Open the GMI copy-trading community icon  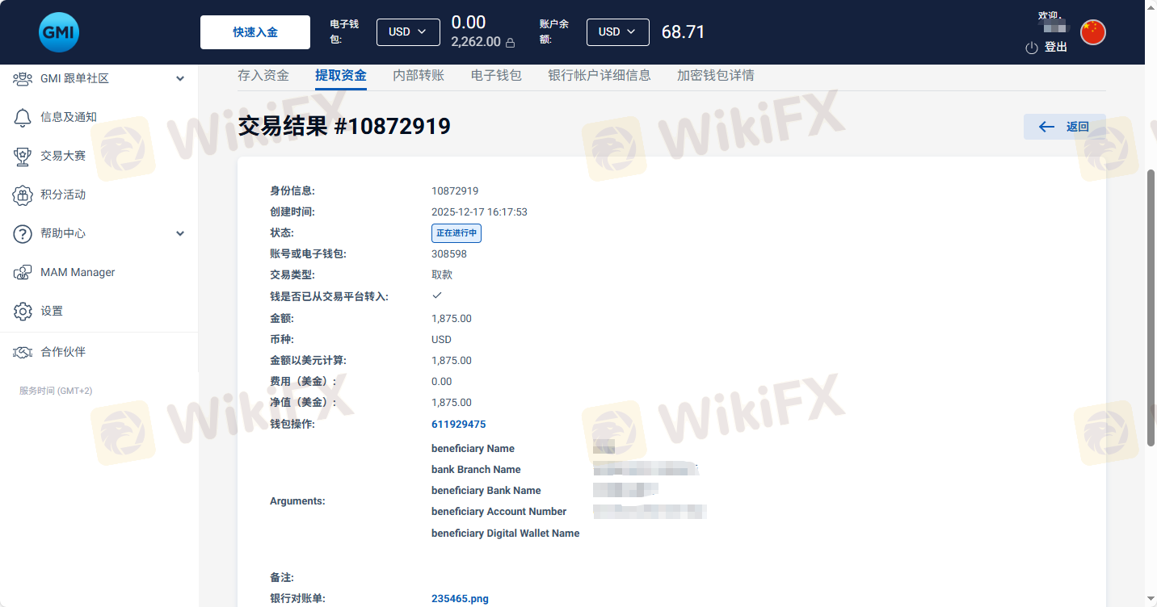(23, 78)
